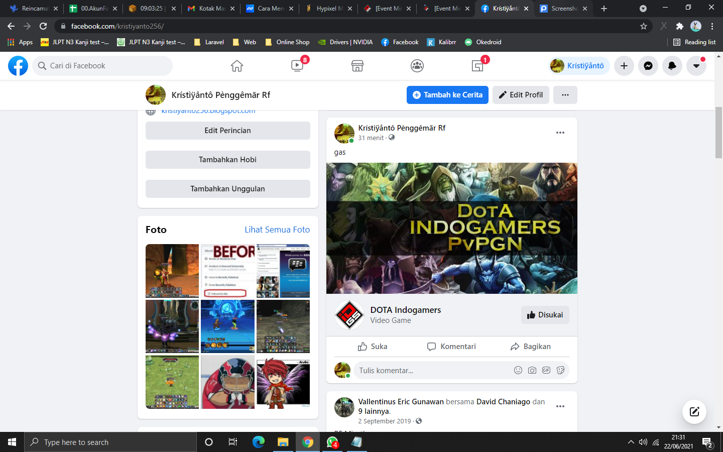Click the Cari di Facebook search field
Image resolution: width=723 pixels, height=452 pixels.
point(102,66)
